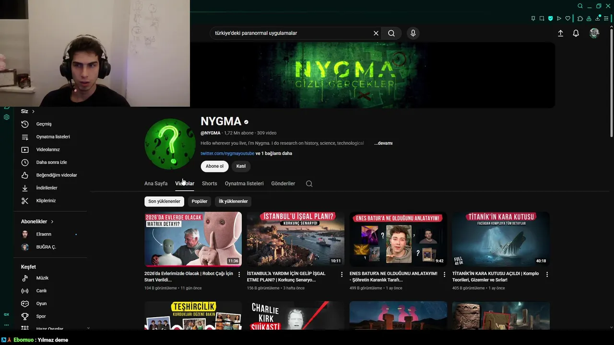Select İlk yüklenenler filter chip
Screen dimensions: 614x345
233,201
